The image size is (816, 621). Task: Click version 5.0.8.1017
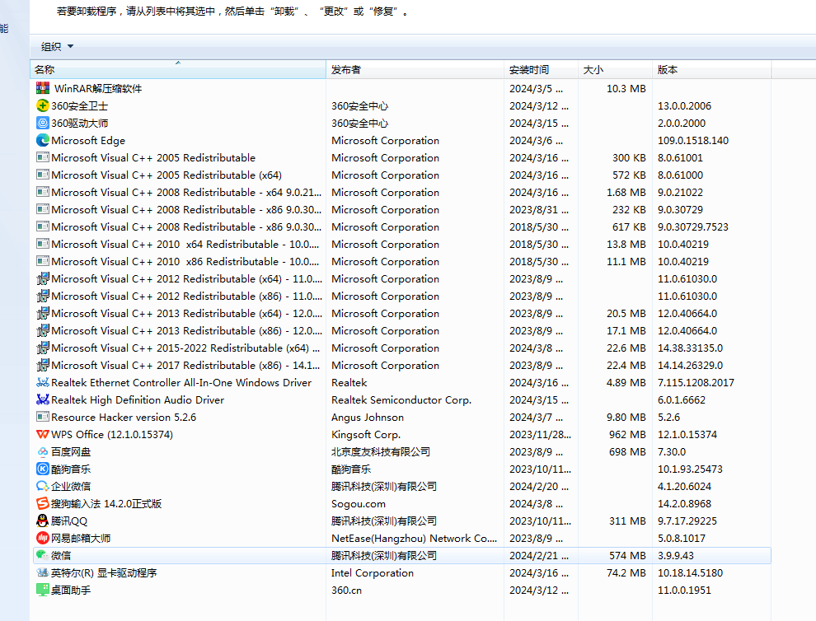point(682,539)
